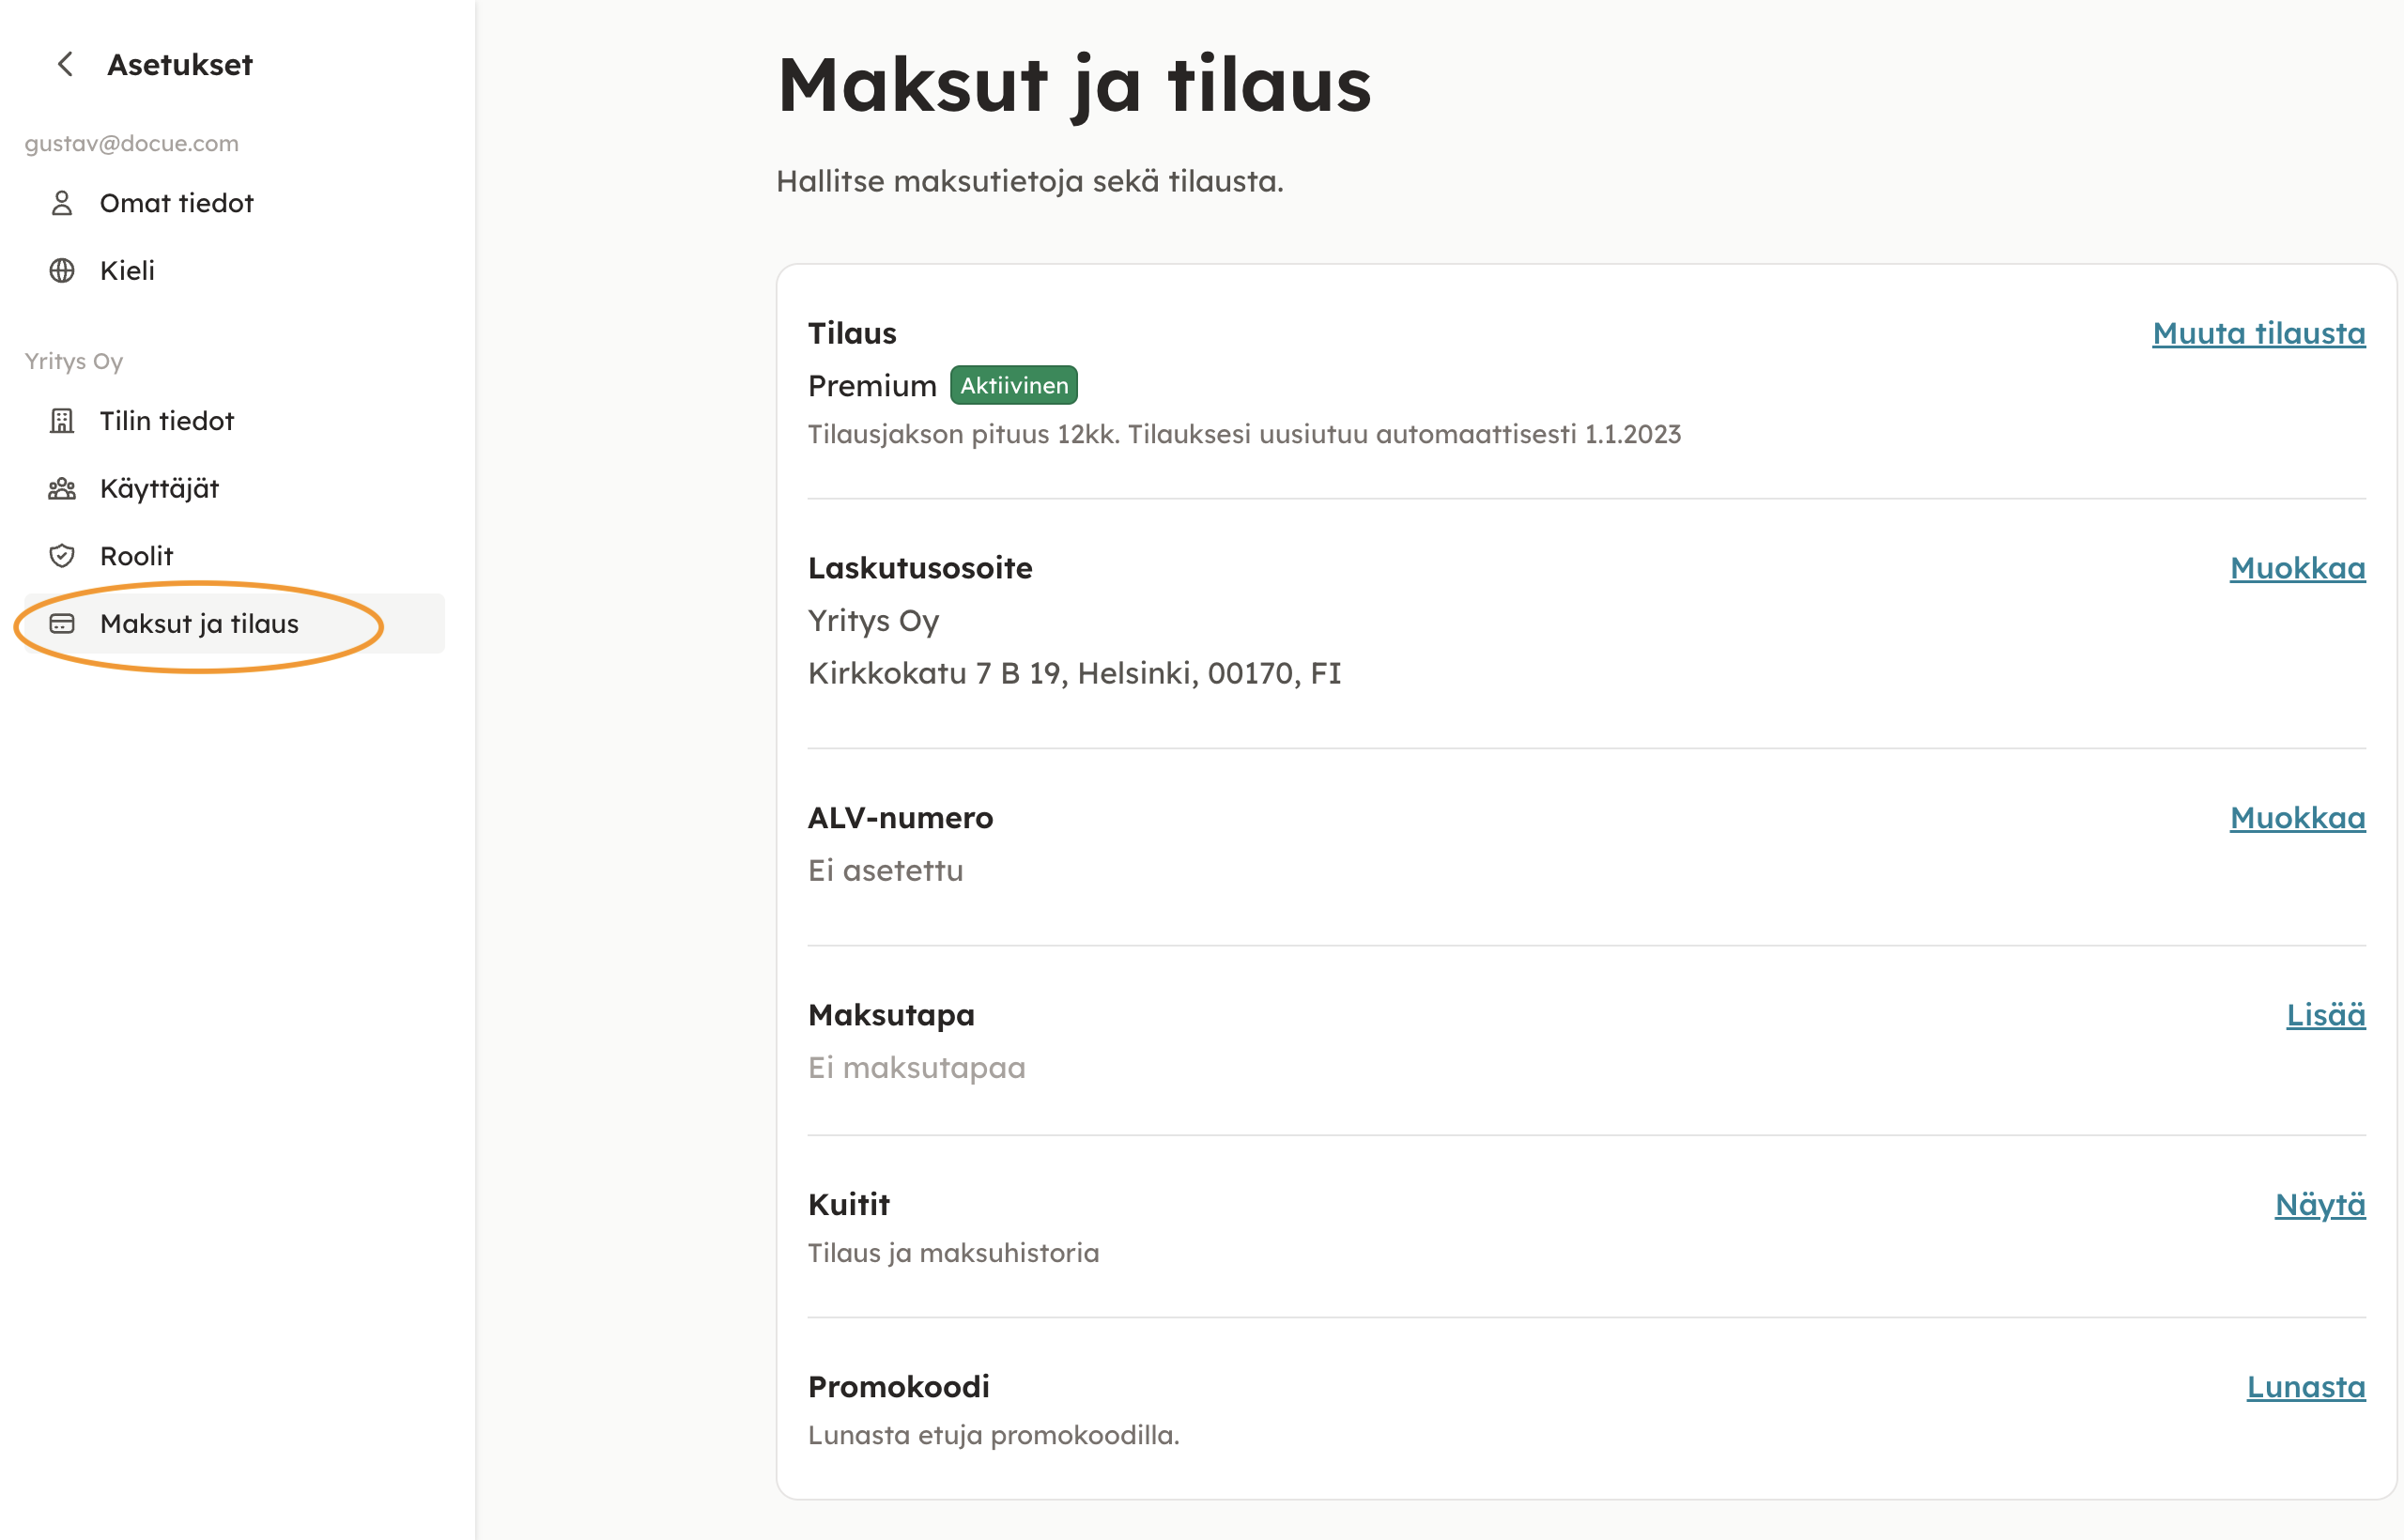
Task: Switch to the Kieli language settings
Action: tap(127, 271)
